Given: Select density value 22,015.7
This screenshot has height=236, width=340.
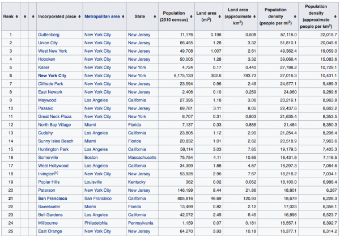Looking at the screenshot, I should pyautogui.click(x=329, y=35).
